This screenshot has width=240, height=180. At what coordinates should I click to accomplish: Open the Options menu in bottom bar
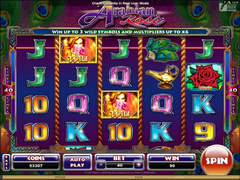pos(60,177)
